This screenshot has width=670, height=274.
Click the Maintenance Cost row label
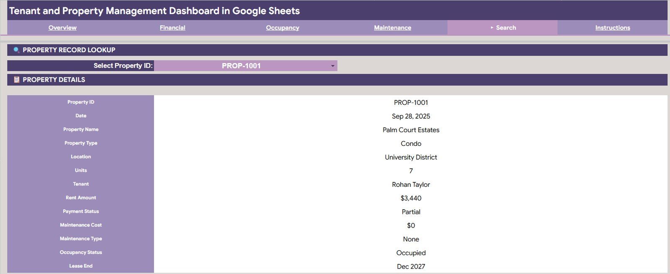click(81, 225)
